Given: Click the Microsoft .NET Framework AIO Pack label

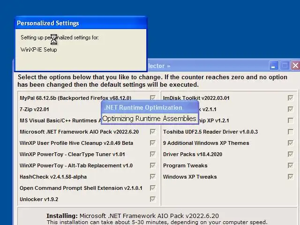Looking at the screenshot, I should click(79, 132).
